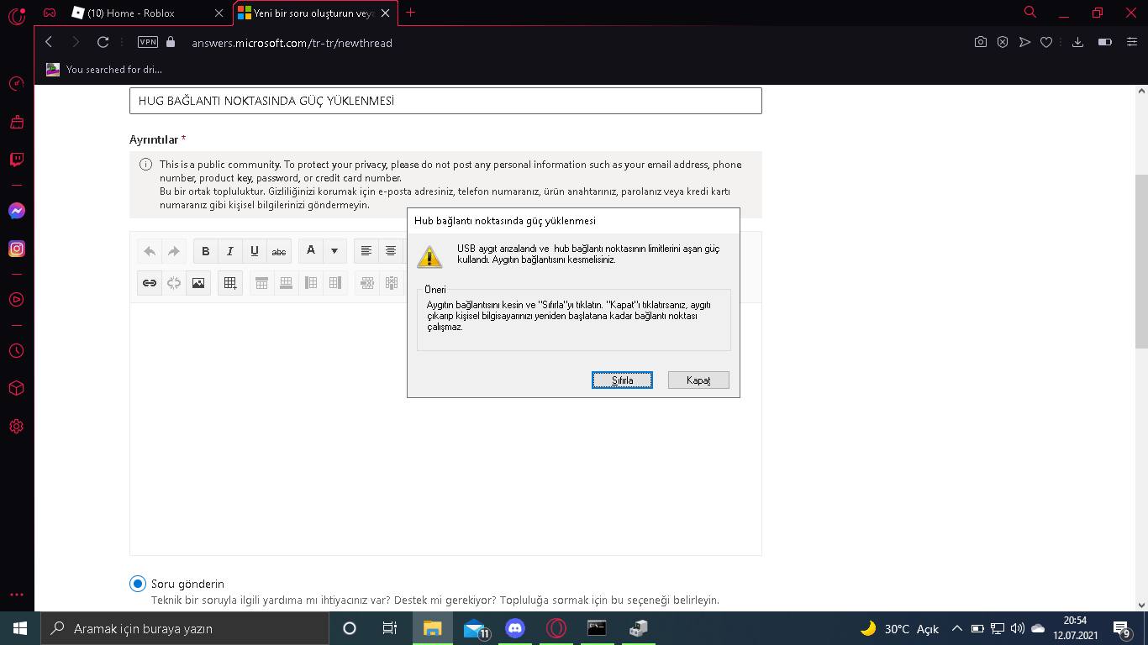Click the Kapat button in the dialog
Viewport: 1148px width, 645px height.
[698, 380]
